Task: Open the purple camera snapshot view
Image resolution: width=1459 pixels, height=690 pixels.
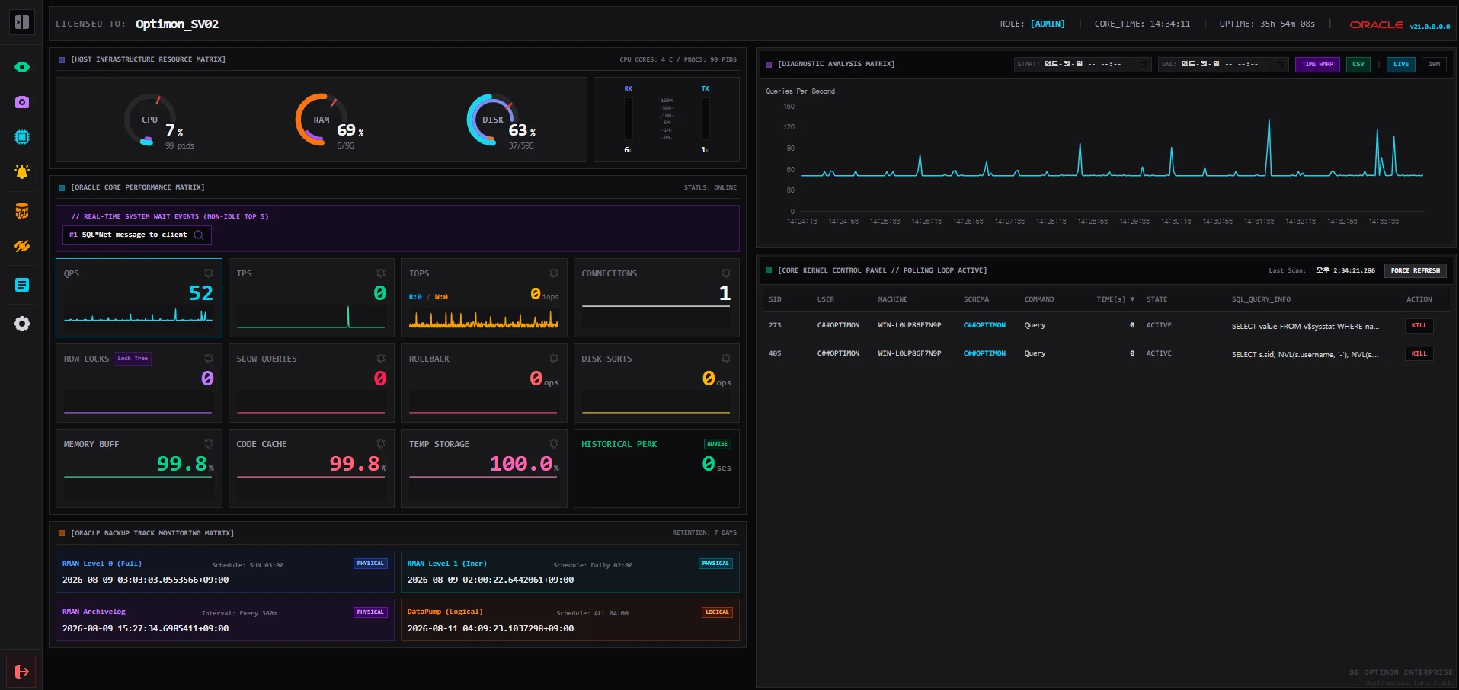Action: 22,102
